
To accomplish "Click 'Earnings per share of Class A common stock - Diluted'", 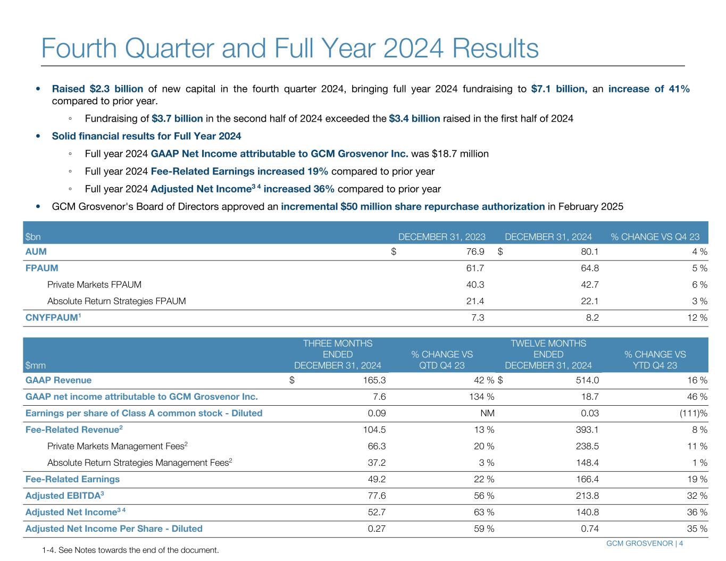I will (144, 413).
